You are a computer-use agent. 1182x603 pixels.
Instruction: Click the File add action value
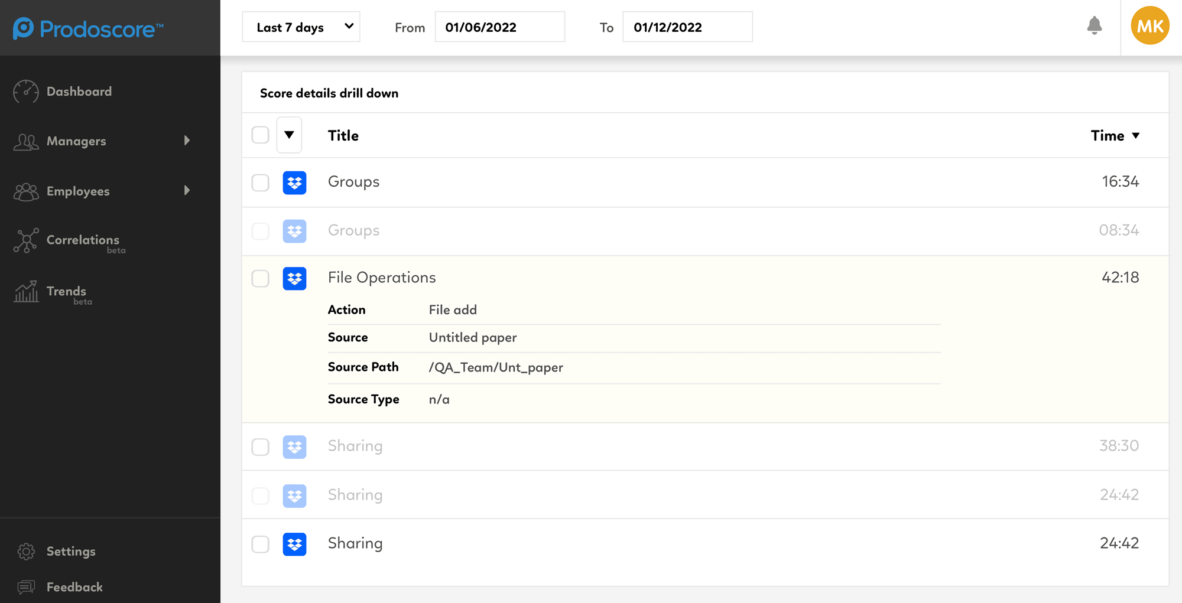point(453,310)
